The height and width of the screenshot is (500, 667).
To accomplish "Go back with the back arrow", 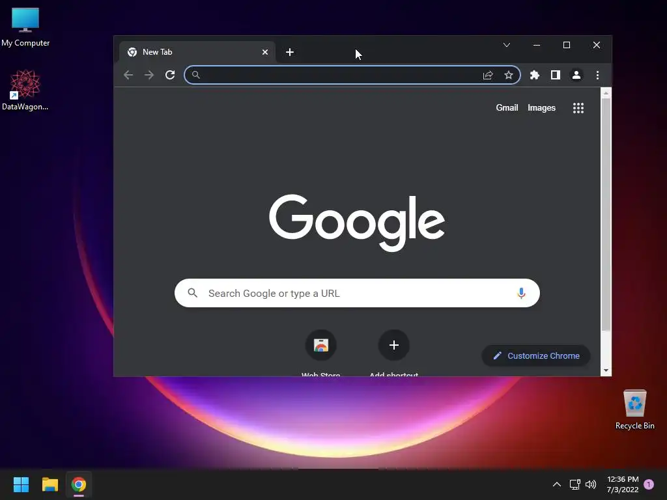I will [128, 75].
